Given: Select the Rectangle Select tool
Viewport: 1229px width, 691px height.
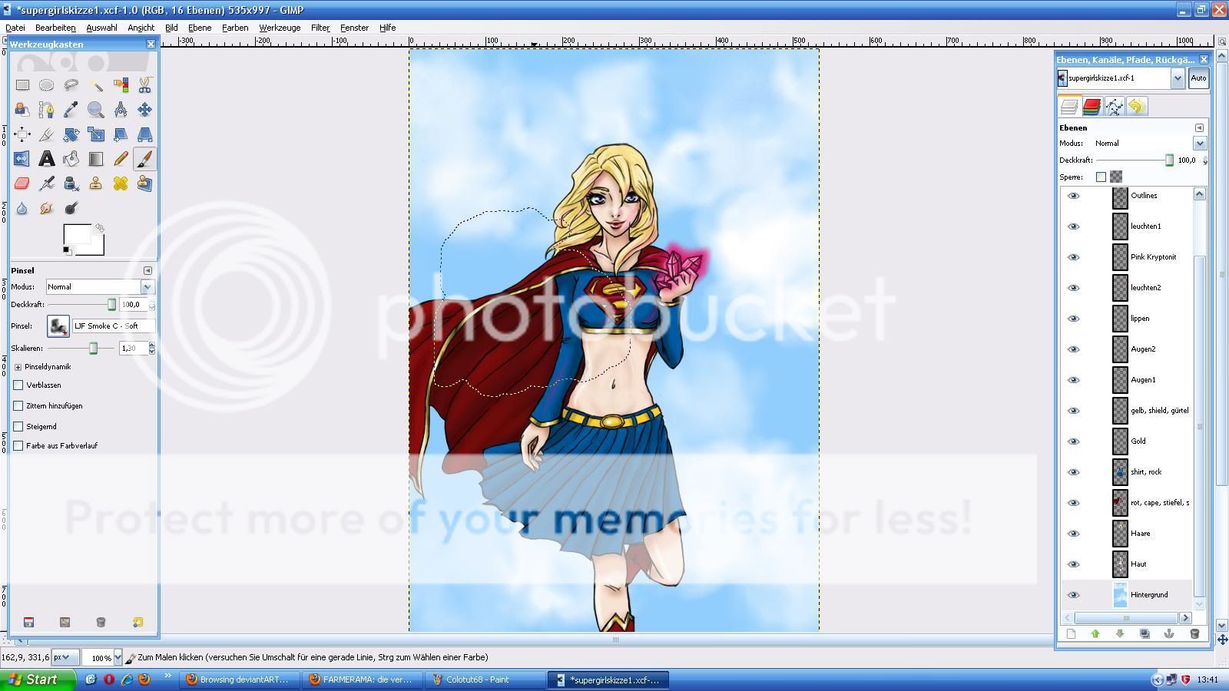Looking at the screenshot, I should tap(22, 85).
